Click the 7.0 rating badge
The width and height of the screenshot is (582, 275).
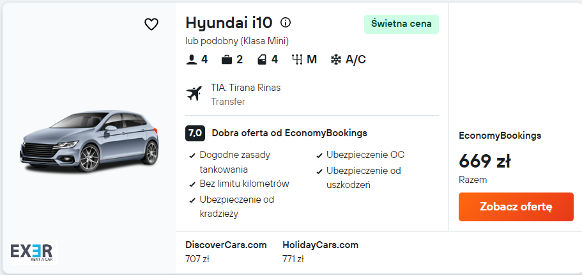pos(195,133)
